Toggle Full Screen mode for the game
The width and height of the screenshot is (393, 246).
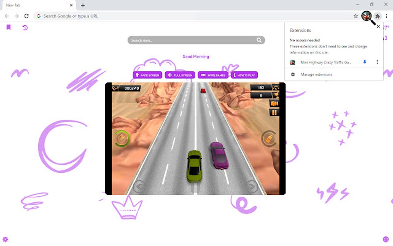pyautogui.click(x=180, y=75)
